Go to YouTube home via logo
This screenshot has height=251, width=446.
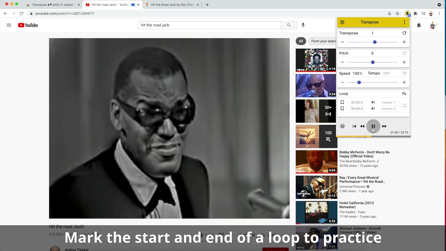pos(28,25)
